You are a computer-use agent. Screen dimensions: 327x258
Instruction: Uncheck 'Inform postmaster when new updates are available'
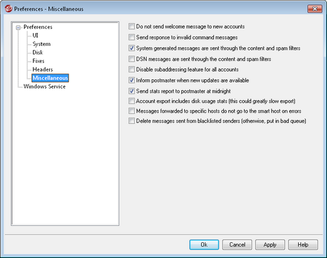click(131, 81)
